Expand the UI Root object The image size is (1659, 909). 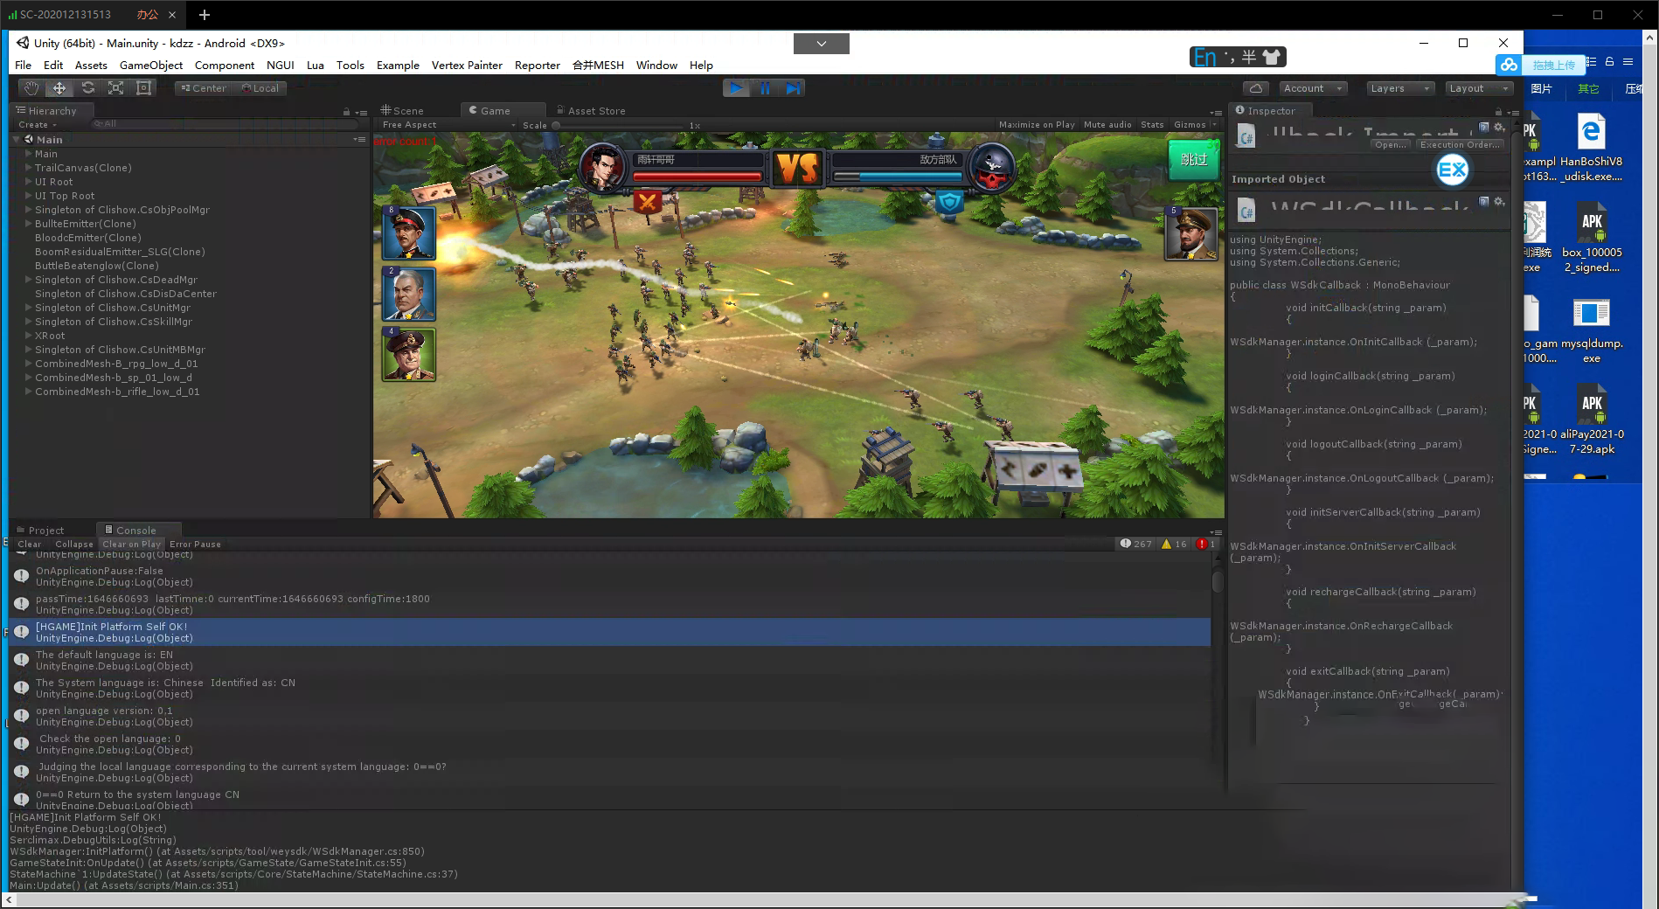[x=29, y=182]
